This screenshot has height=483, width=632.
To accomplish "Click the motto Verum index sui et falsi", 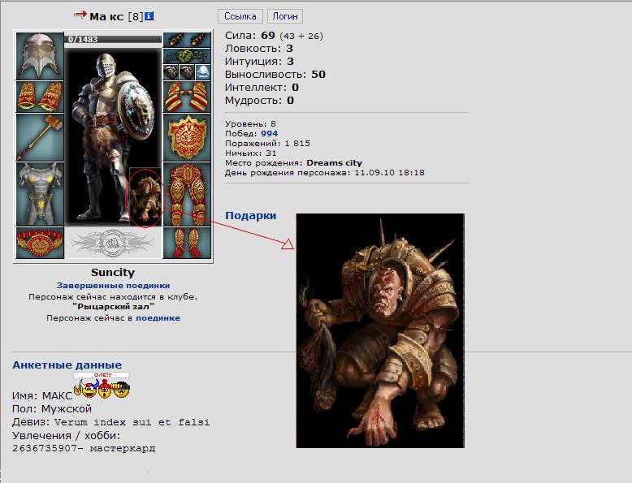I will pyautogui.click(x=132, y=422).
